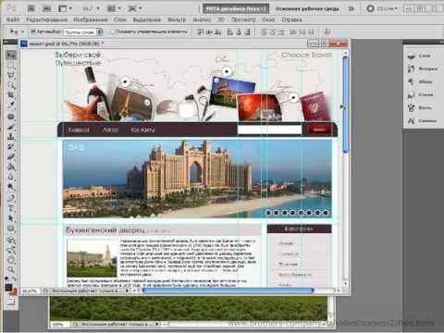Viewport: 444px width, 333px height.
Task: Select the Crop tool
Action: [11, 94]
